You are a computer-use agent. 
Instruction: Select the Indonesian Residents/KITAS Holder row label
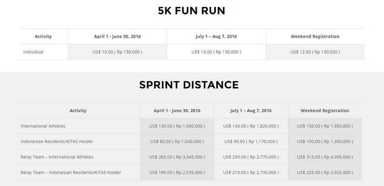[57, 142]
